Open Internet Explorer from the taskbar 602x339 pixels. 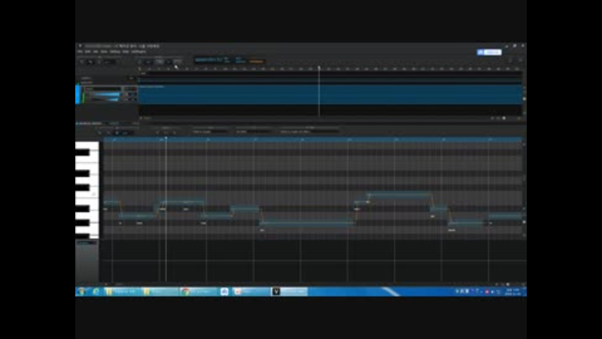[96, 292]
